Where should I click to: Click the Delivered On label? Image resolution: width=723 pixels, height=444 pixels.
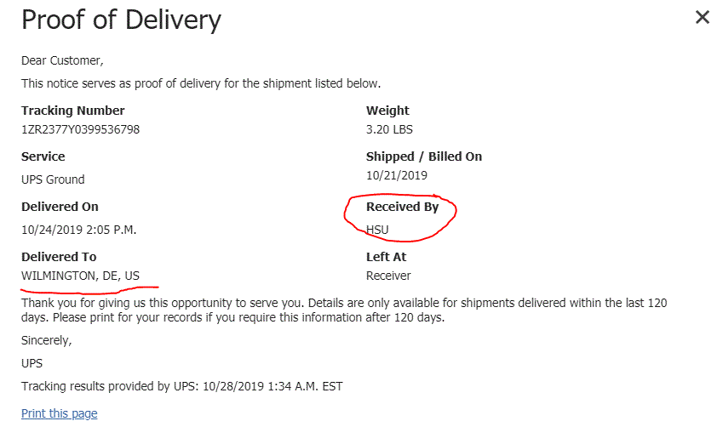tap(60, 207)
